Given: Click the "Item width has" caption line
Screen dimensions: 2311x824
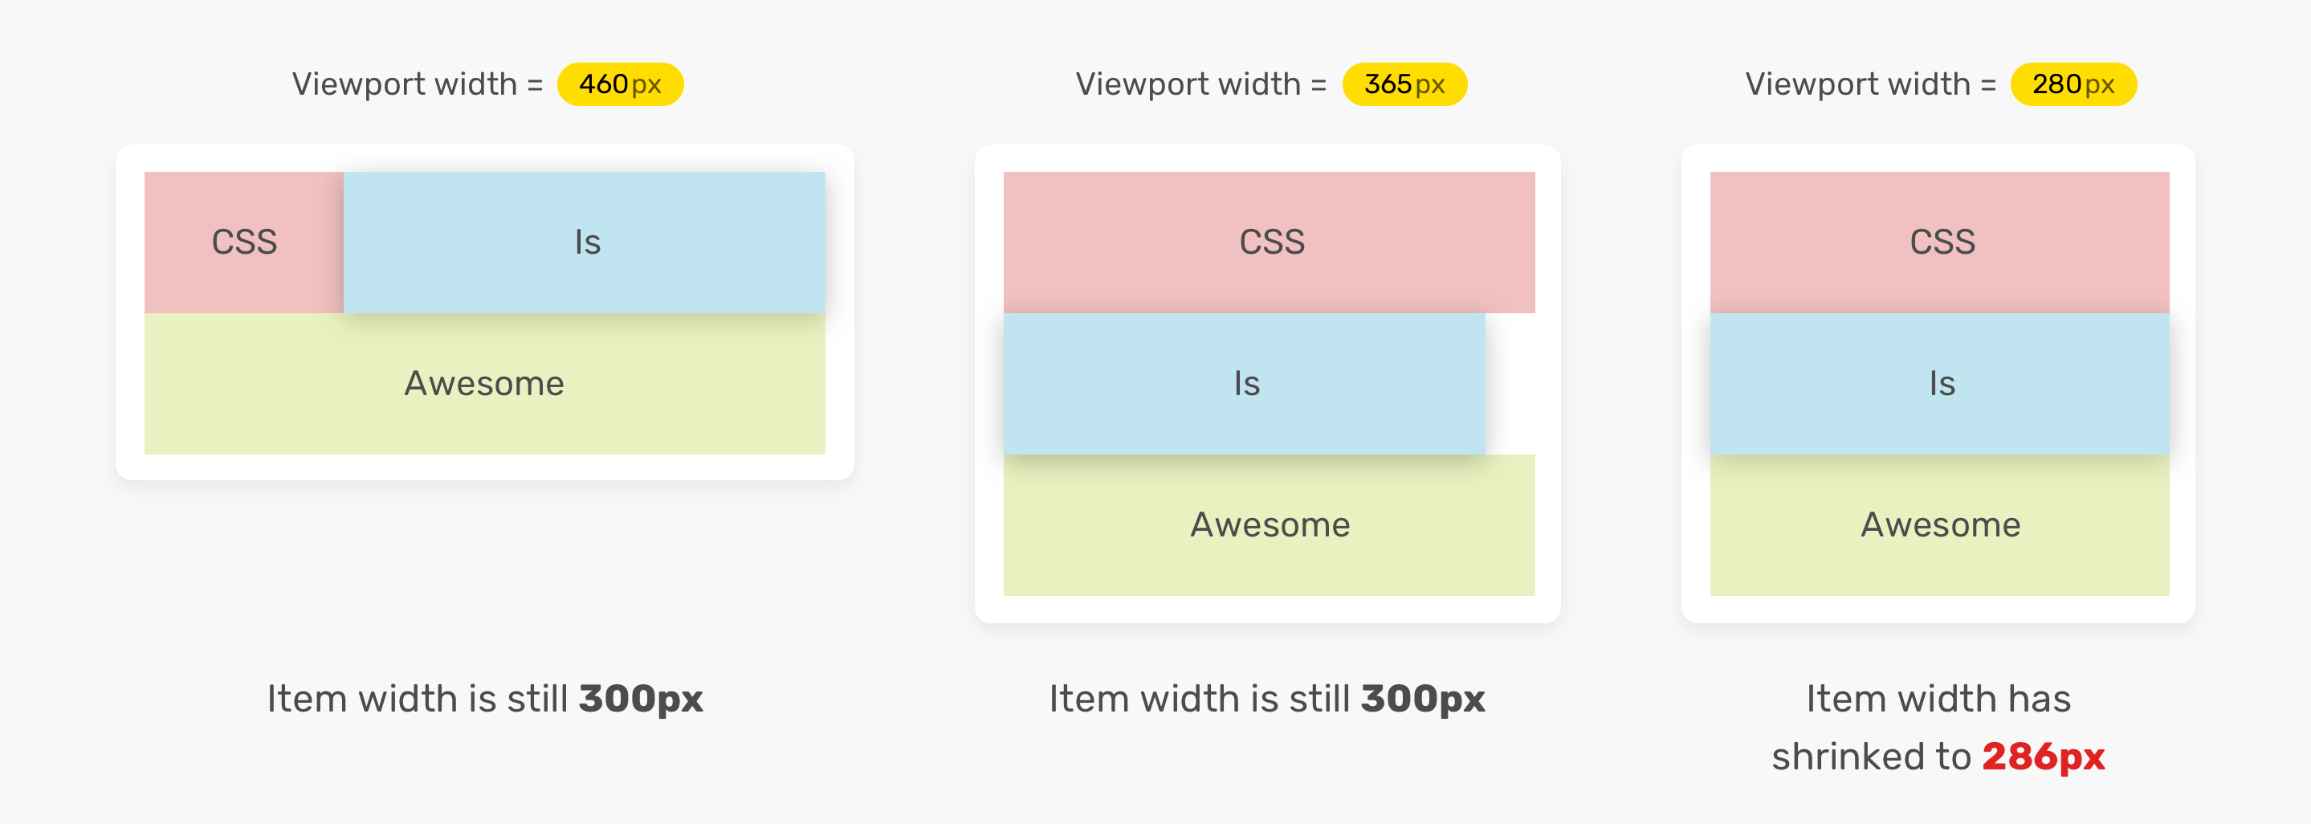Looking at the screenshot, I should click(1938, 699).
